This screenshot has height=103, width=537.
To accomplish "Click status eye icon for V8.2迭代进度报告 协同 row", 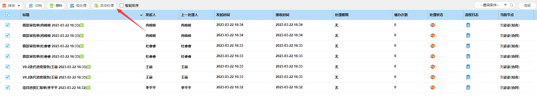I will [433, 67].
